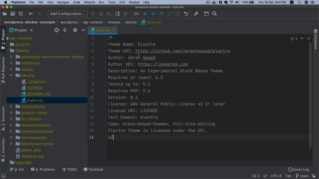Open the Tools menu
Image resolution: width=319 pixels, height=179 pixels.
click(112, 2)
